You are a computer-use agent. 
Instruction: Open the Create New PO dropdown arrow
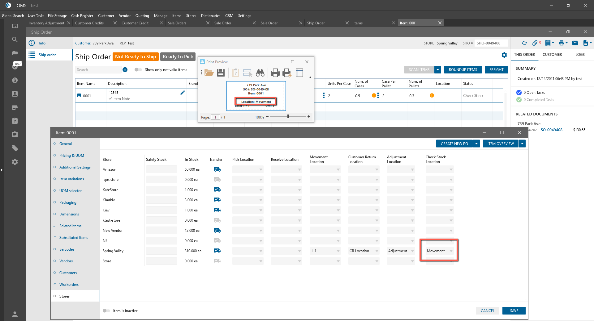coord(476,144)
